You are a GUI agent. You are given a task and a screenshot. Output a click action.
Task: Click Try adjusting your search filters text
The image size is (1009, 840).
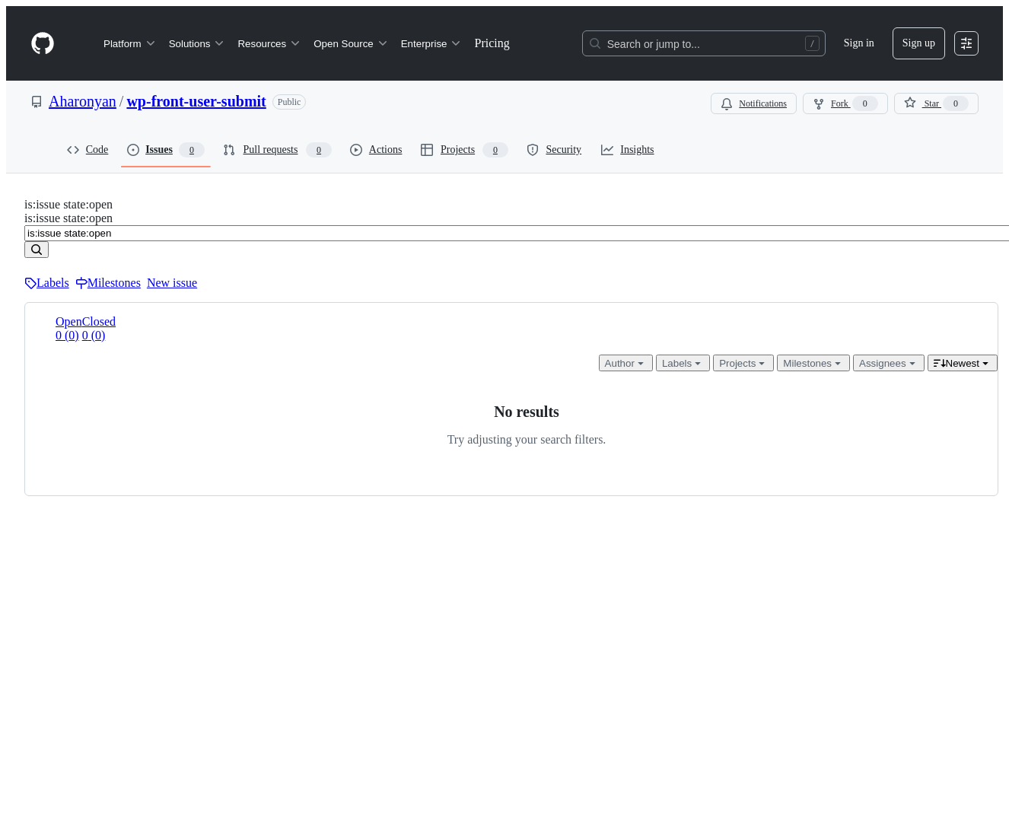(527, 440)
